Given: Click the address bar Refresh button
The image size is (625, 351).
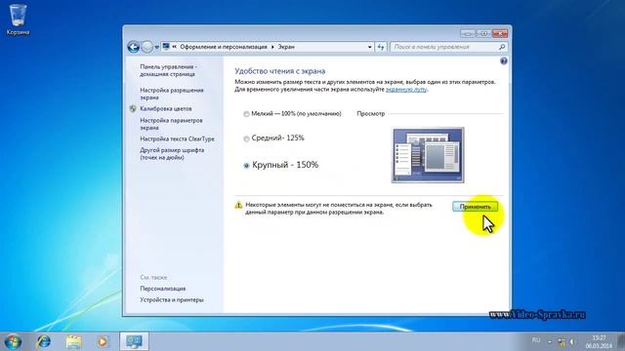Looking at the screenshot, I should [381, 47].
